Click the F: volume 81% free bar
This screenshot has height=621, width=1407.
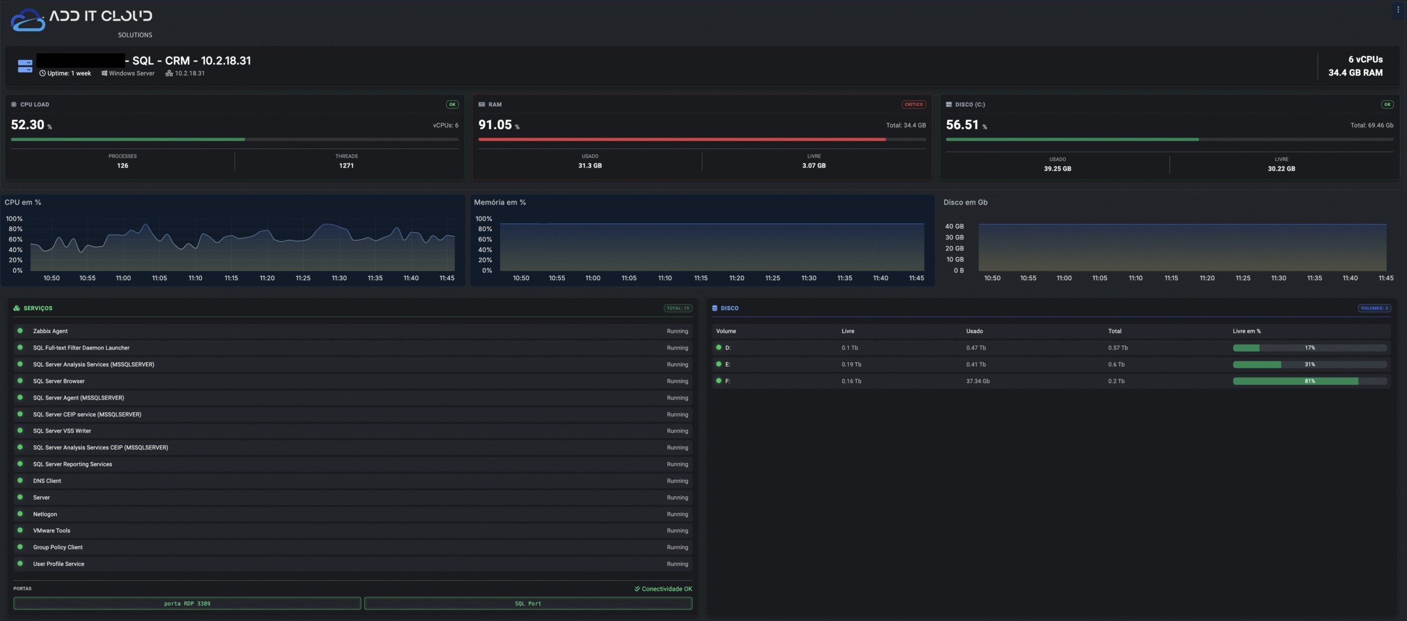tap(1309, 381)
